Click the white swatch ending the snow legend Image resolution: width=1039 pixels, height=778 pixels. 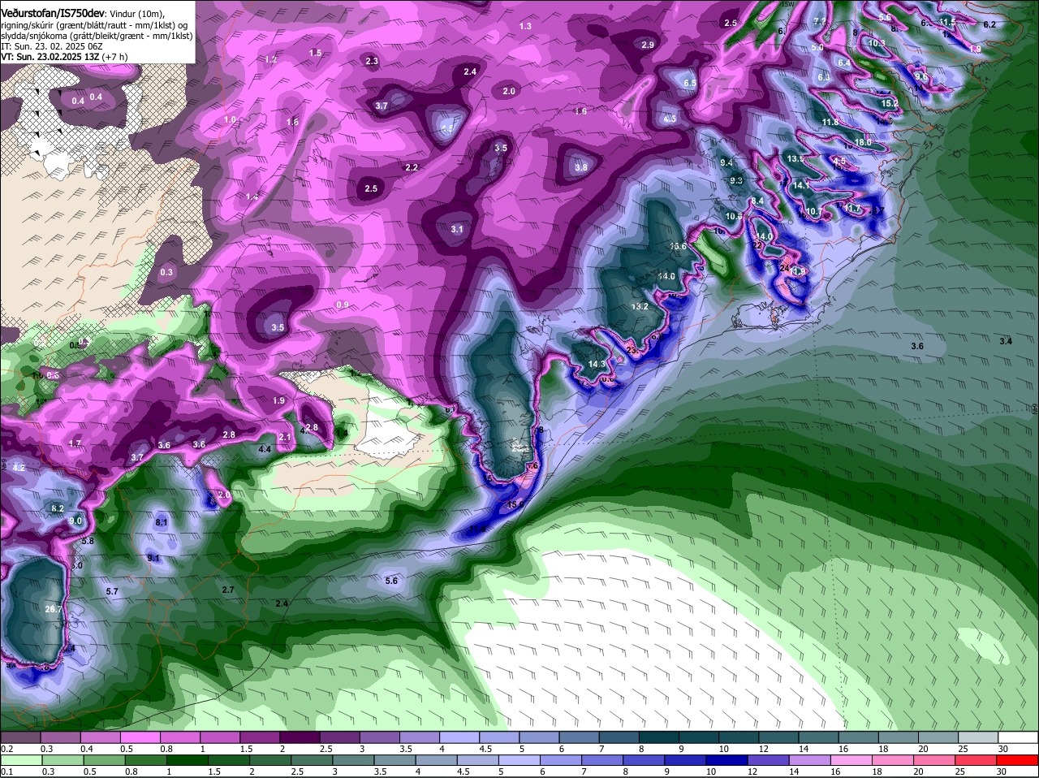1018,737
